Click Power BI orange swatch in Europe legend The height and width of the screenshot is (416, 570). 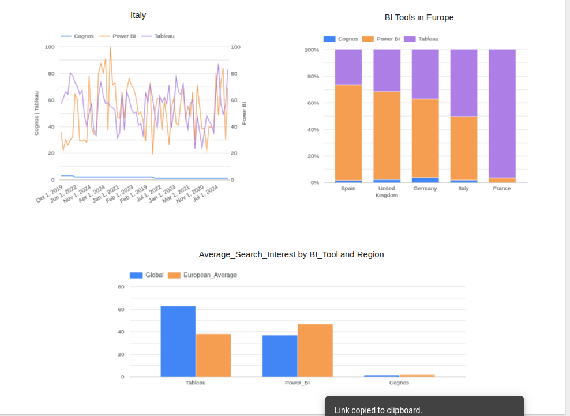point(368,39)
